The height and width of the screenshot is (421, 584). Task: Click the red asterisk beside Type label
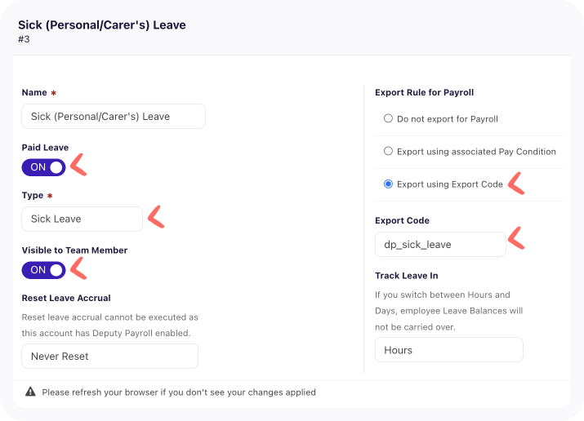coord(50,196)
